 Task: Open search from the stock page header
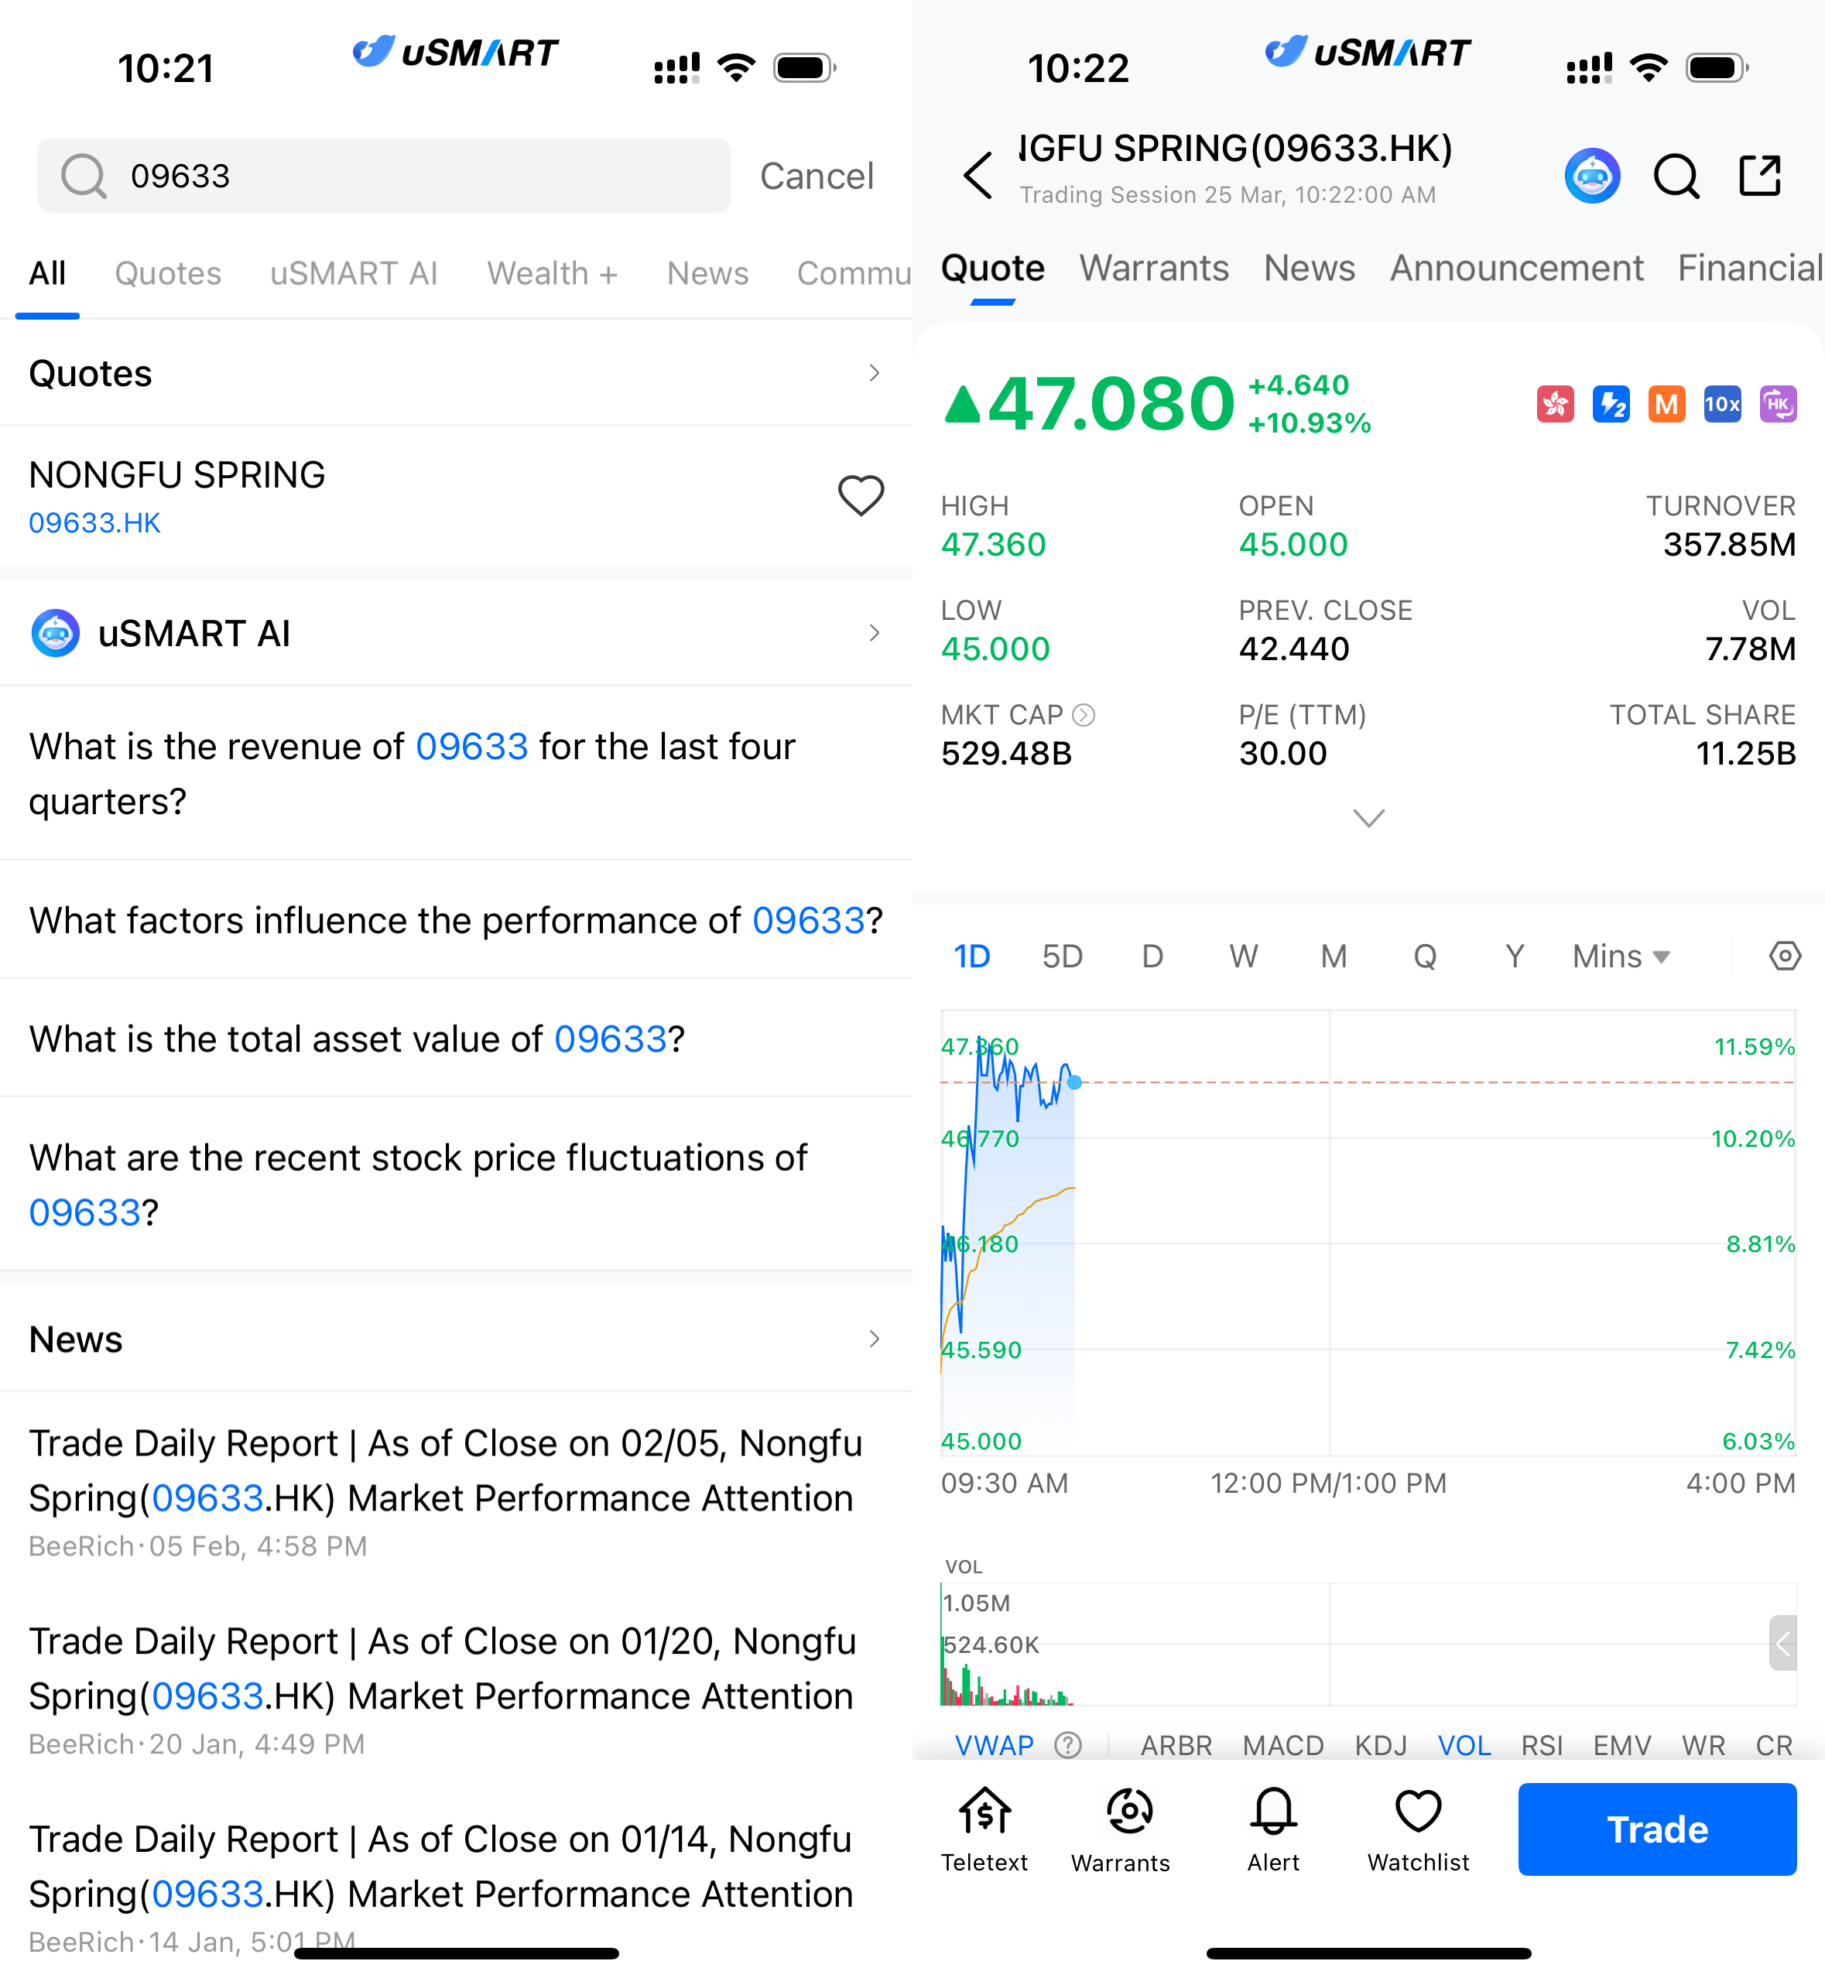click(1675, 176)
